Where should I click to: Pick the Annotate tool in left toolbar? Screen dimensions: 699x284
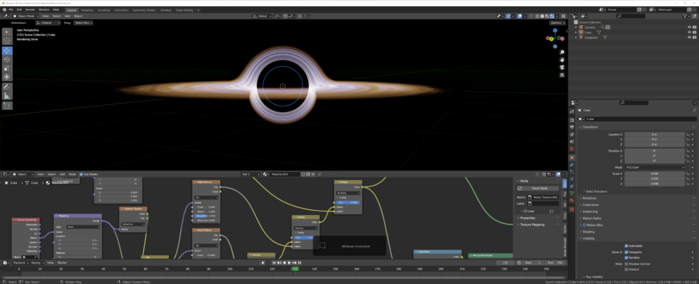[x=7, y=87]
